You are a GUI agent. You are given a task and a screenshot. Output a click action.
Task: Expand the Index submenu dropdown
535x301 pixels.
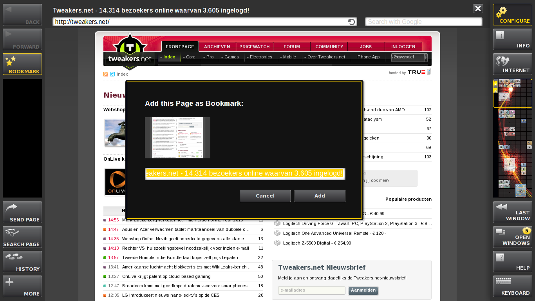161,57
